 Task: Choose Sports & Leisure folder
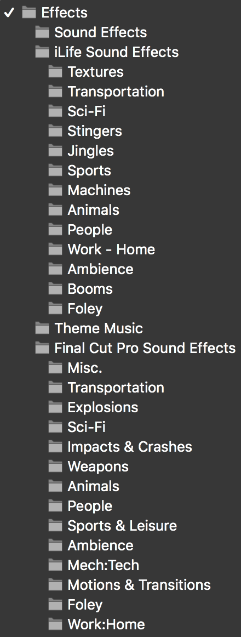122,526
